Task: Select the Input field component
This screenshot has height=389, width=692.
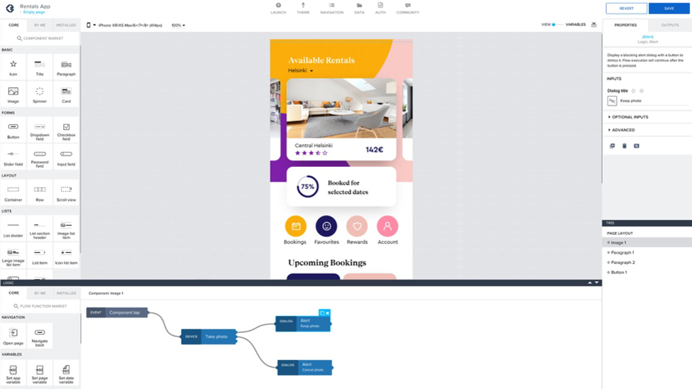Action: click(66, 158)
